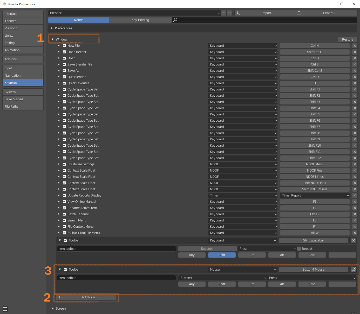The height and width of the screenshot is (314, 360).
Task: Remove the Shift Spacebar Toolbar entry
Action: (354, 240)
